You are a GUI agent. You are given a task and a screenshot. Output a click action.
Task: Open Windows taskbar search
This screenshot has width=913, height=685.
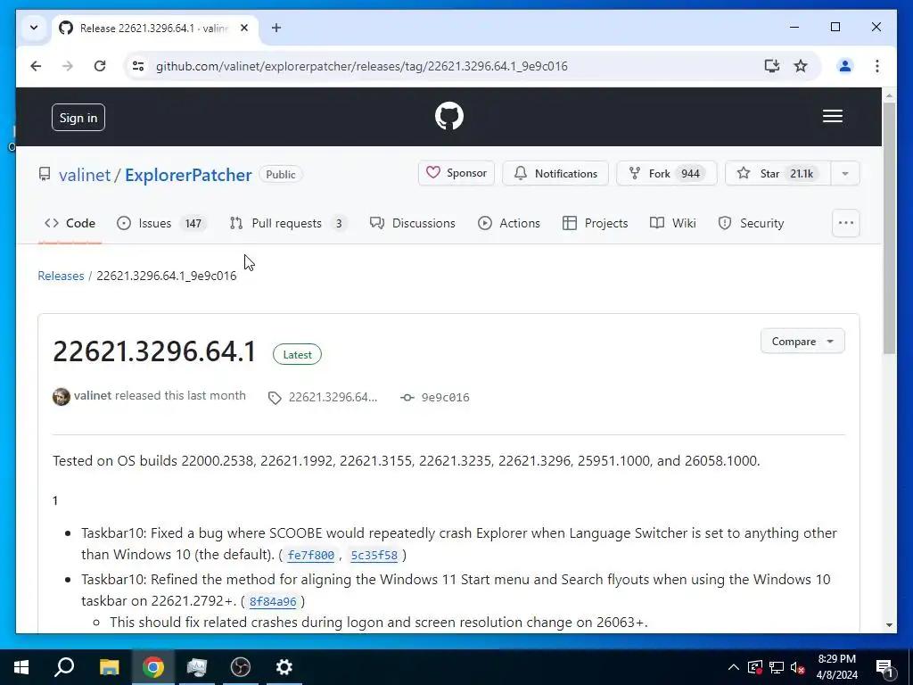(x=64, y=667)
